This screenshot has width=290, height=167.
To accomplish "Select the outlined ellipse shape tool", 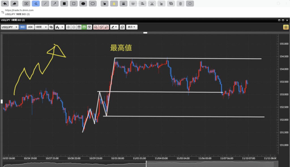I will pos(92,4).
